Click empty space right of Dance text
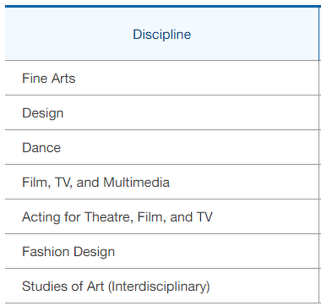321x306 pixels. (x=188, y=147)
